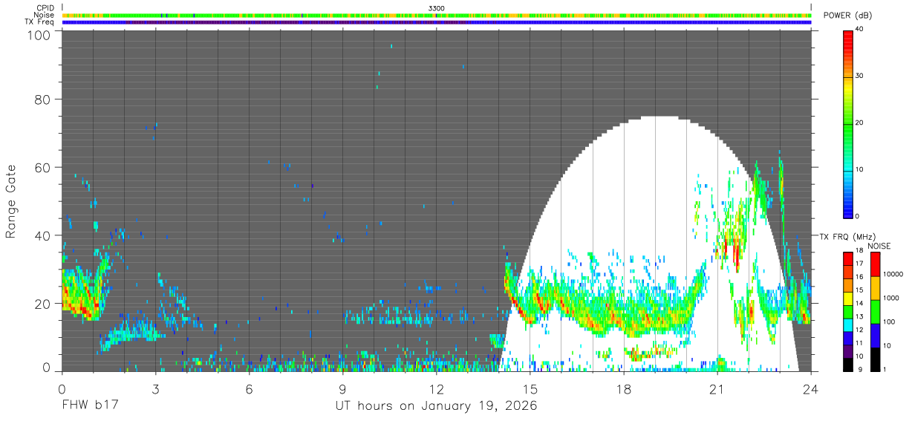The height and width of the screenshot is (421, 912).
Task: Click the CPID label
Action: [45, 7]
